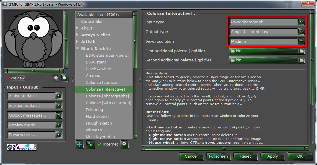Toggle the Internet updates checkbox
The height and width of the screenshot is (165, 317).
[99, 144]
